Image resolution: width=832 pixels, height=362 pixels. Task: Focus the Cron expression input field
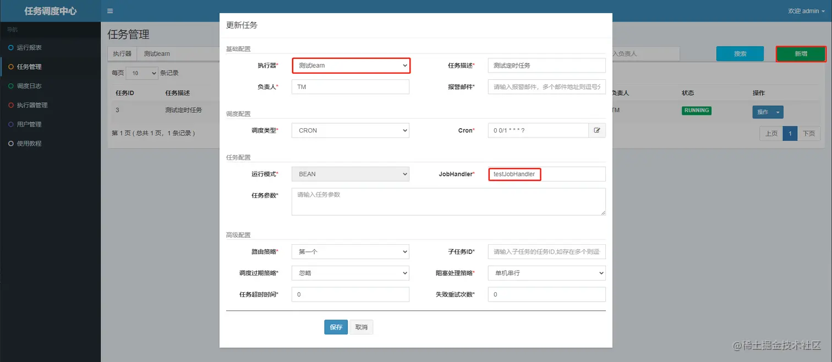tap(538, 130)
